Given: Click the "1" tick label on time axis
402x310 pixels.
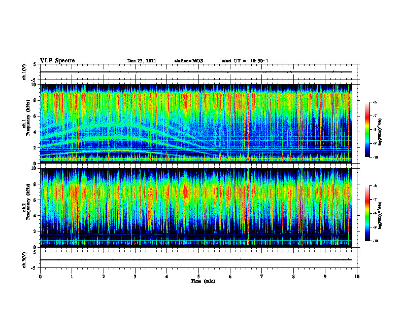Looking at the screenshot, I should [72, 277].
